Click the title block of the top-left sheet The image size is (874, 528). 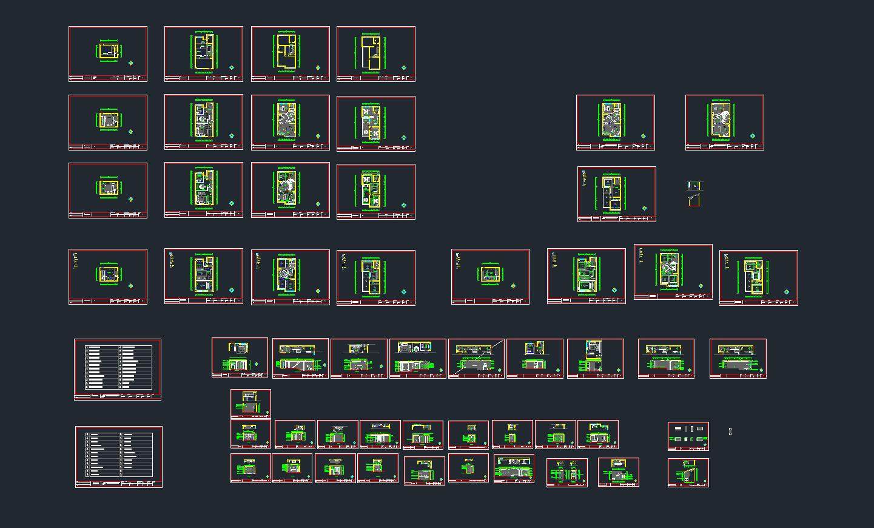click(x=108, y=78)
